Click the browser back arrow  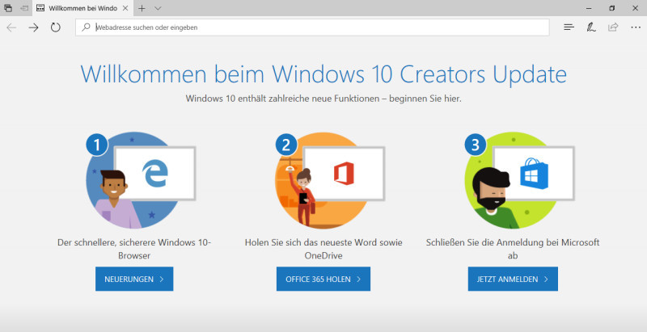11,27
